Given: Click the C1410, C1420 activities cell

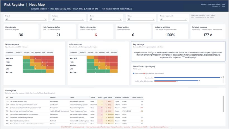Looking at the screenshot, I should coord(127,111).
